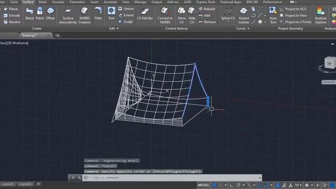
Task: Toggle snap mode in status bar
Action: point(220,185)
